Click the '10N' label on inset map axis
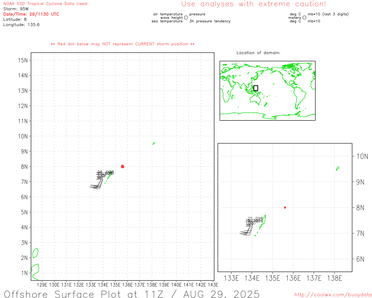Image resolution: width=372 pixels, height=298 pixels. [x=362, y=156]
